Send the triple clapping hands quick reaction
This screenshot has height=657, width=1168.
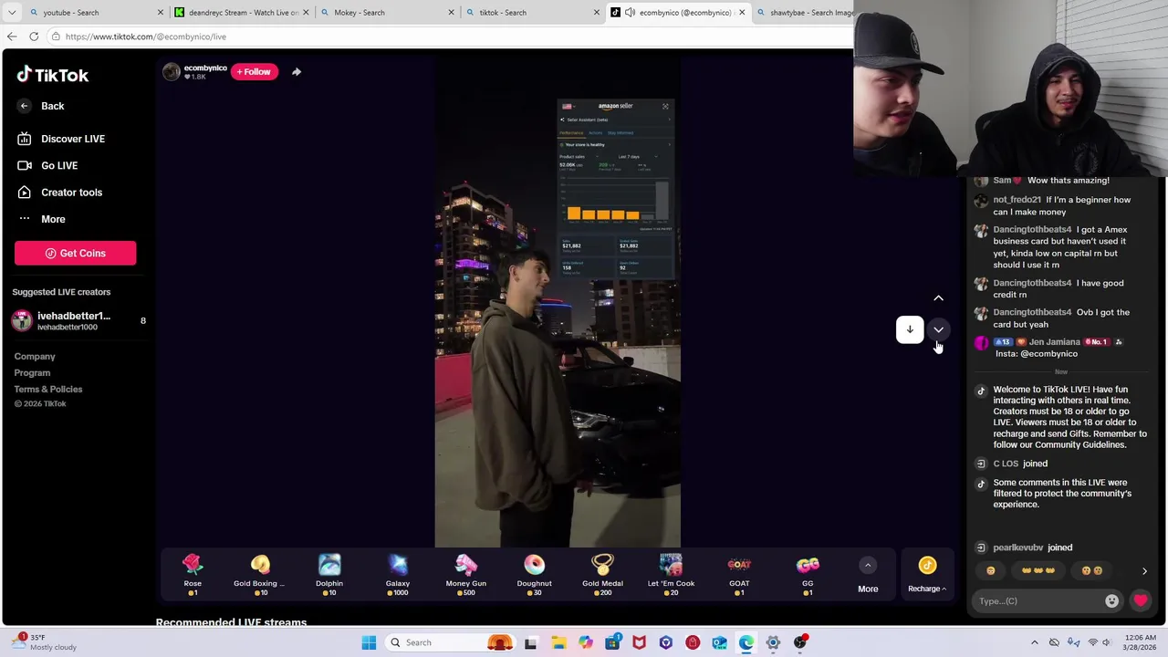(1038, 571)
